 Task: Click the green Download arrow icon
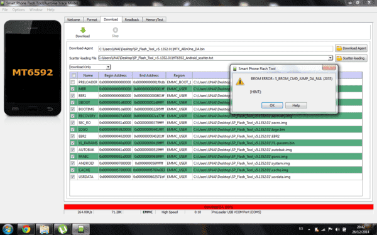83,30
